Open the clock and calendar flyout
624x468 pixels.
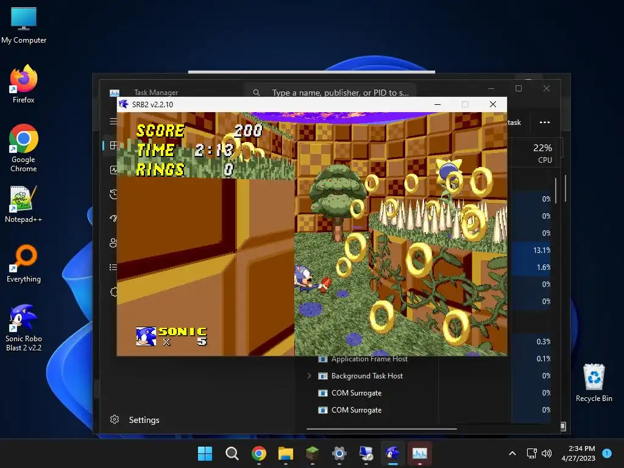pos(578,453)
